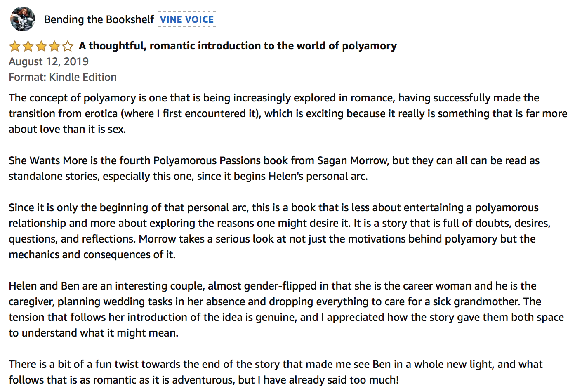Open the review title about polyamory
Screen dimensions: 575x391
point(238,46)
